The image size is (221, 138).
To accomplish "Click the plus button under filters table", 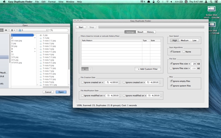I will pyautogui.click(x=85, y=69).
